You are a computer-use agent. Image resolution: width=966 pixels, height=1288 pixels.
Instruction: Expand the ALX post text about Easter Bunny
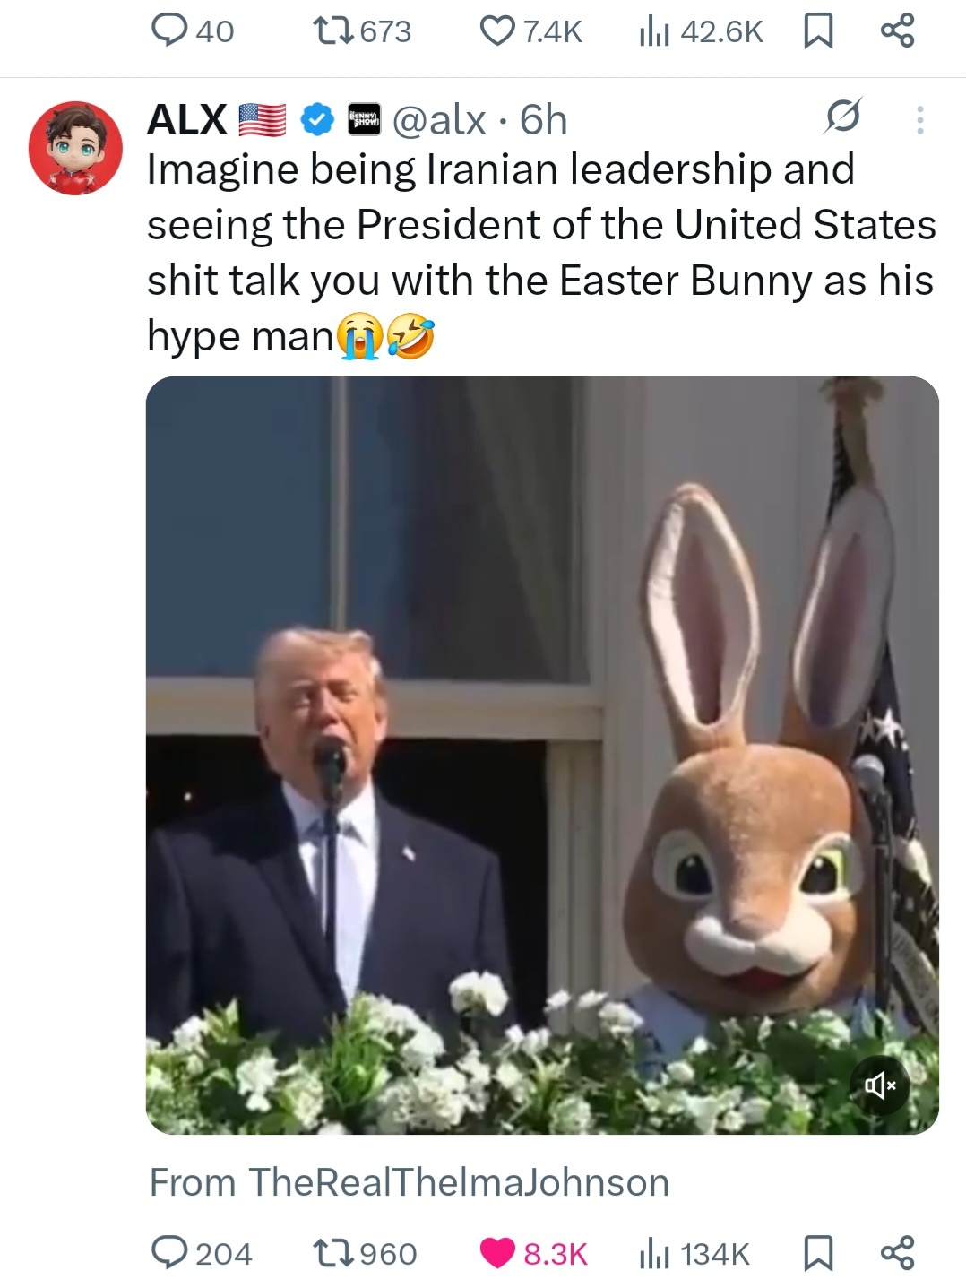[540, 252]
